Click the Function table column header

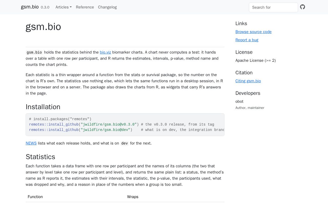(x=35, y=197)
